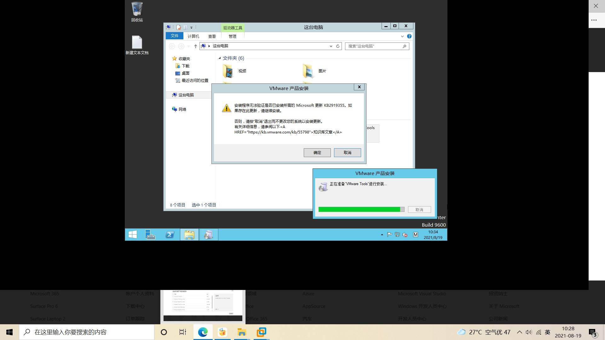Click the VMware installer guest taskbar icon
605x340 pixels.
[x=208, y=235]
